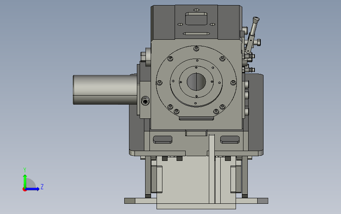Click the red X axis origin ball
341x214 pixels.
point(24,190)
